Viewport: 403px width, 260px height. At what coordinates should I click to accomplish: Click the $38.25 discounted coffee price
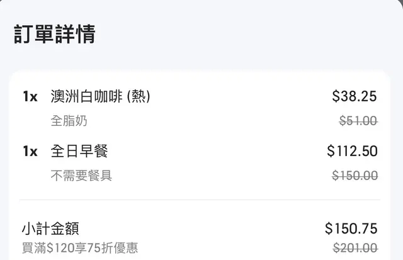point(354,96)
